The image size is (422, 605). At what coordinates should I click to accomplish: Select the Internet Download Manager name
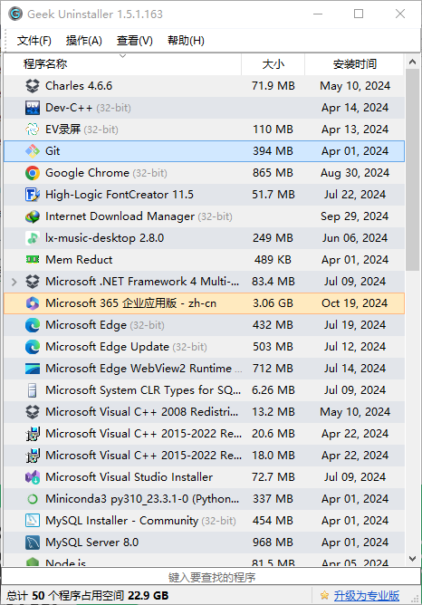coord(120,216)
